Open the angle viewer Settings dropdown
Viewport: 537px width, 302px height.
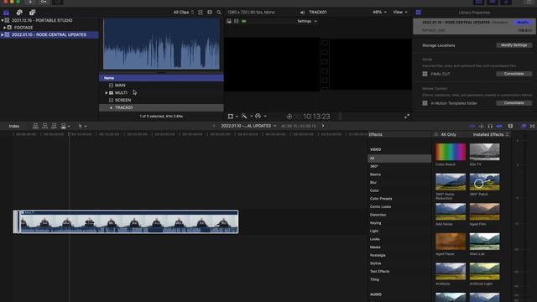[x=307, y=21]
